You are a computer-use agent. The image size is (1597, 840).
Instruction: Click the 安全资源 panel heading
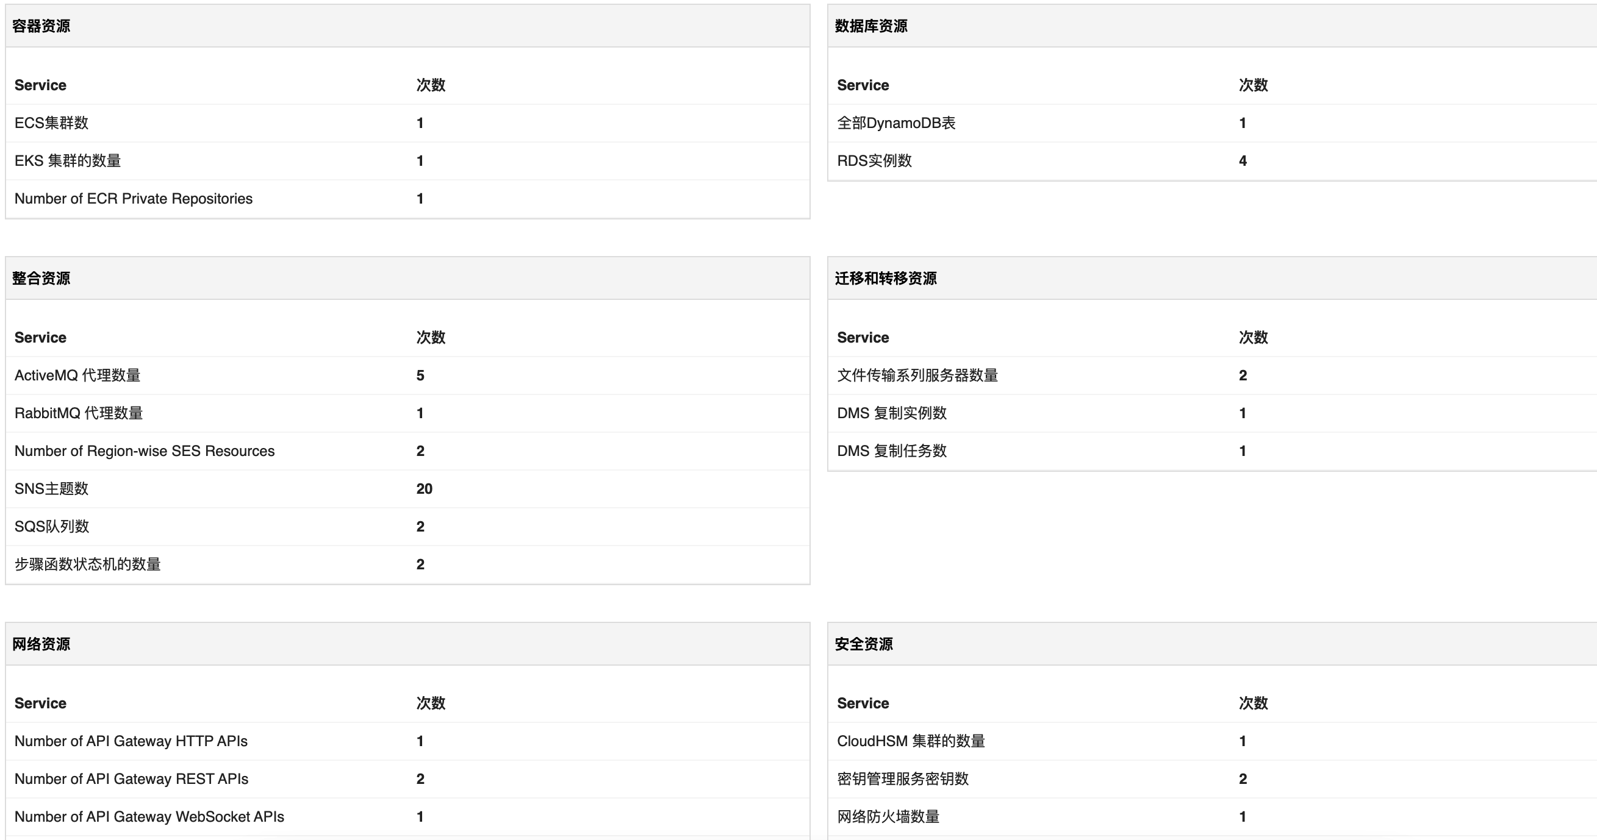click(864, 644)
